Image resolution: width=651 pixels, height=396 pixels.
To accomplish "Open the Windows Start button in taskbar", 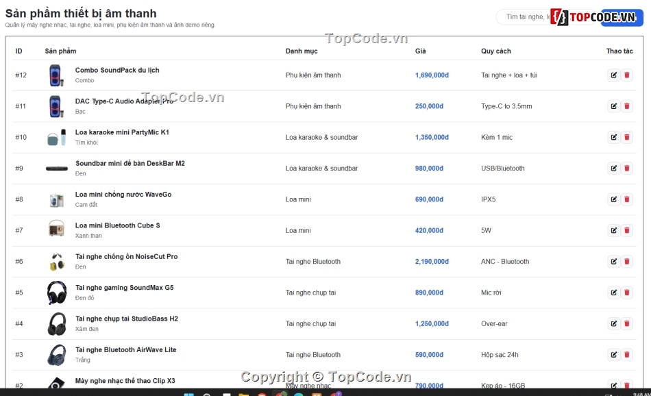I will click(188, 393).
